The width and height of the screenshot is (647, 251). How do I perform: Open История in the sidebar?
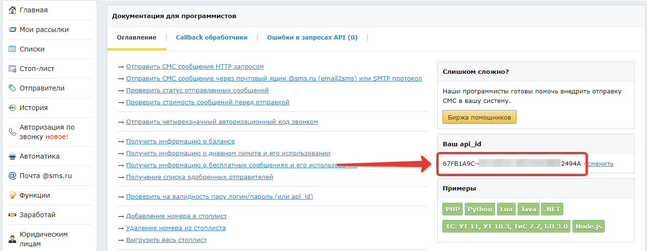coord(33,108)
